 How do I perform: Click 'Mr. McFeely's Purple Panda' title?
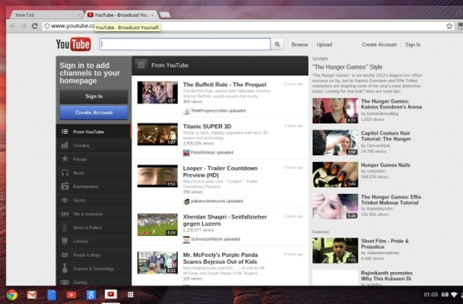pos(220,258)
